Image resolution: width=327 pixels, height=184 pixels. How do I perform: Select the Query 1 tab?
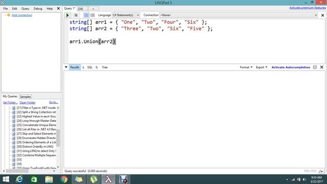69,9
